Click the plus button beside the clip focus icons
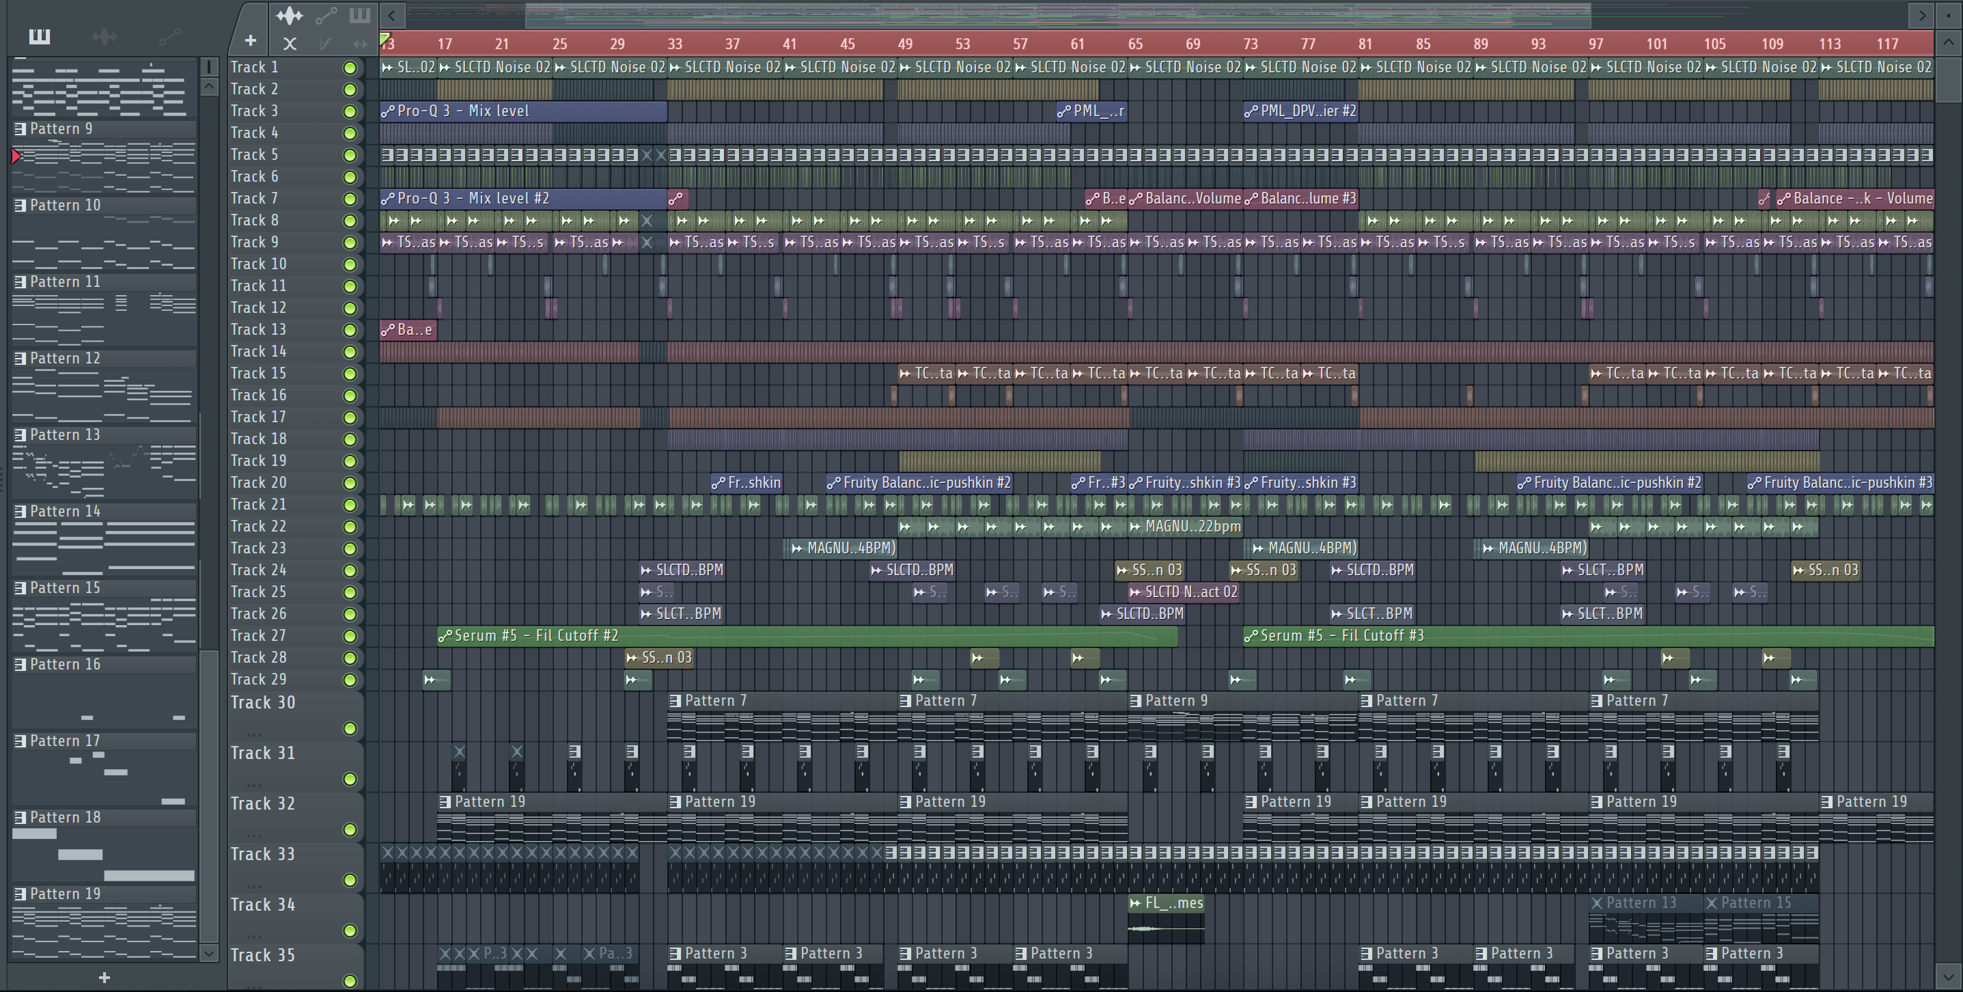Image resolution: width=1963 pixels, height=992 pixels. pyautogui.click(x=250, y=40)
